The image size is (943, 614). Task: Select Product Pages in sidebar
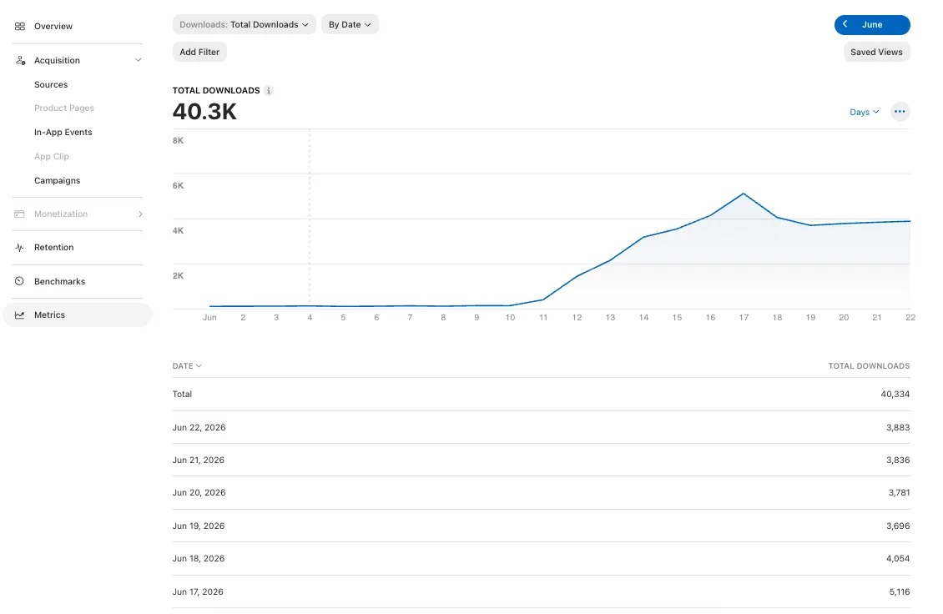(64, 108)
